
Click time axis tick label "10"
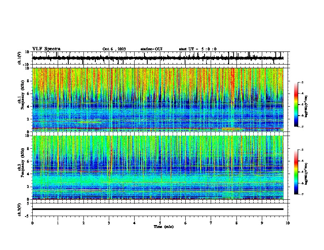[x=288, y=223]
